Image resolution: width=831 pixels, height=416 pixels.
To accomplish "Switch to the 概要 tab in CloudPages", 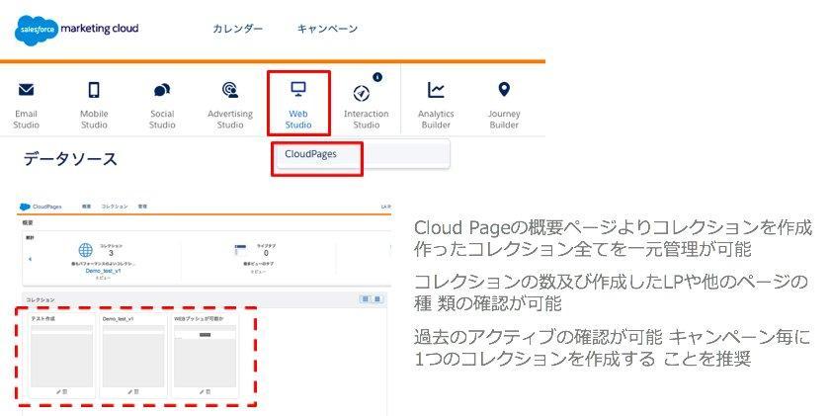I will click(86, 207).
